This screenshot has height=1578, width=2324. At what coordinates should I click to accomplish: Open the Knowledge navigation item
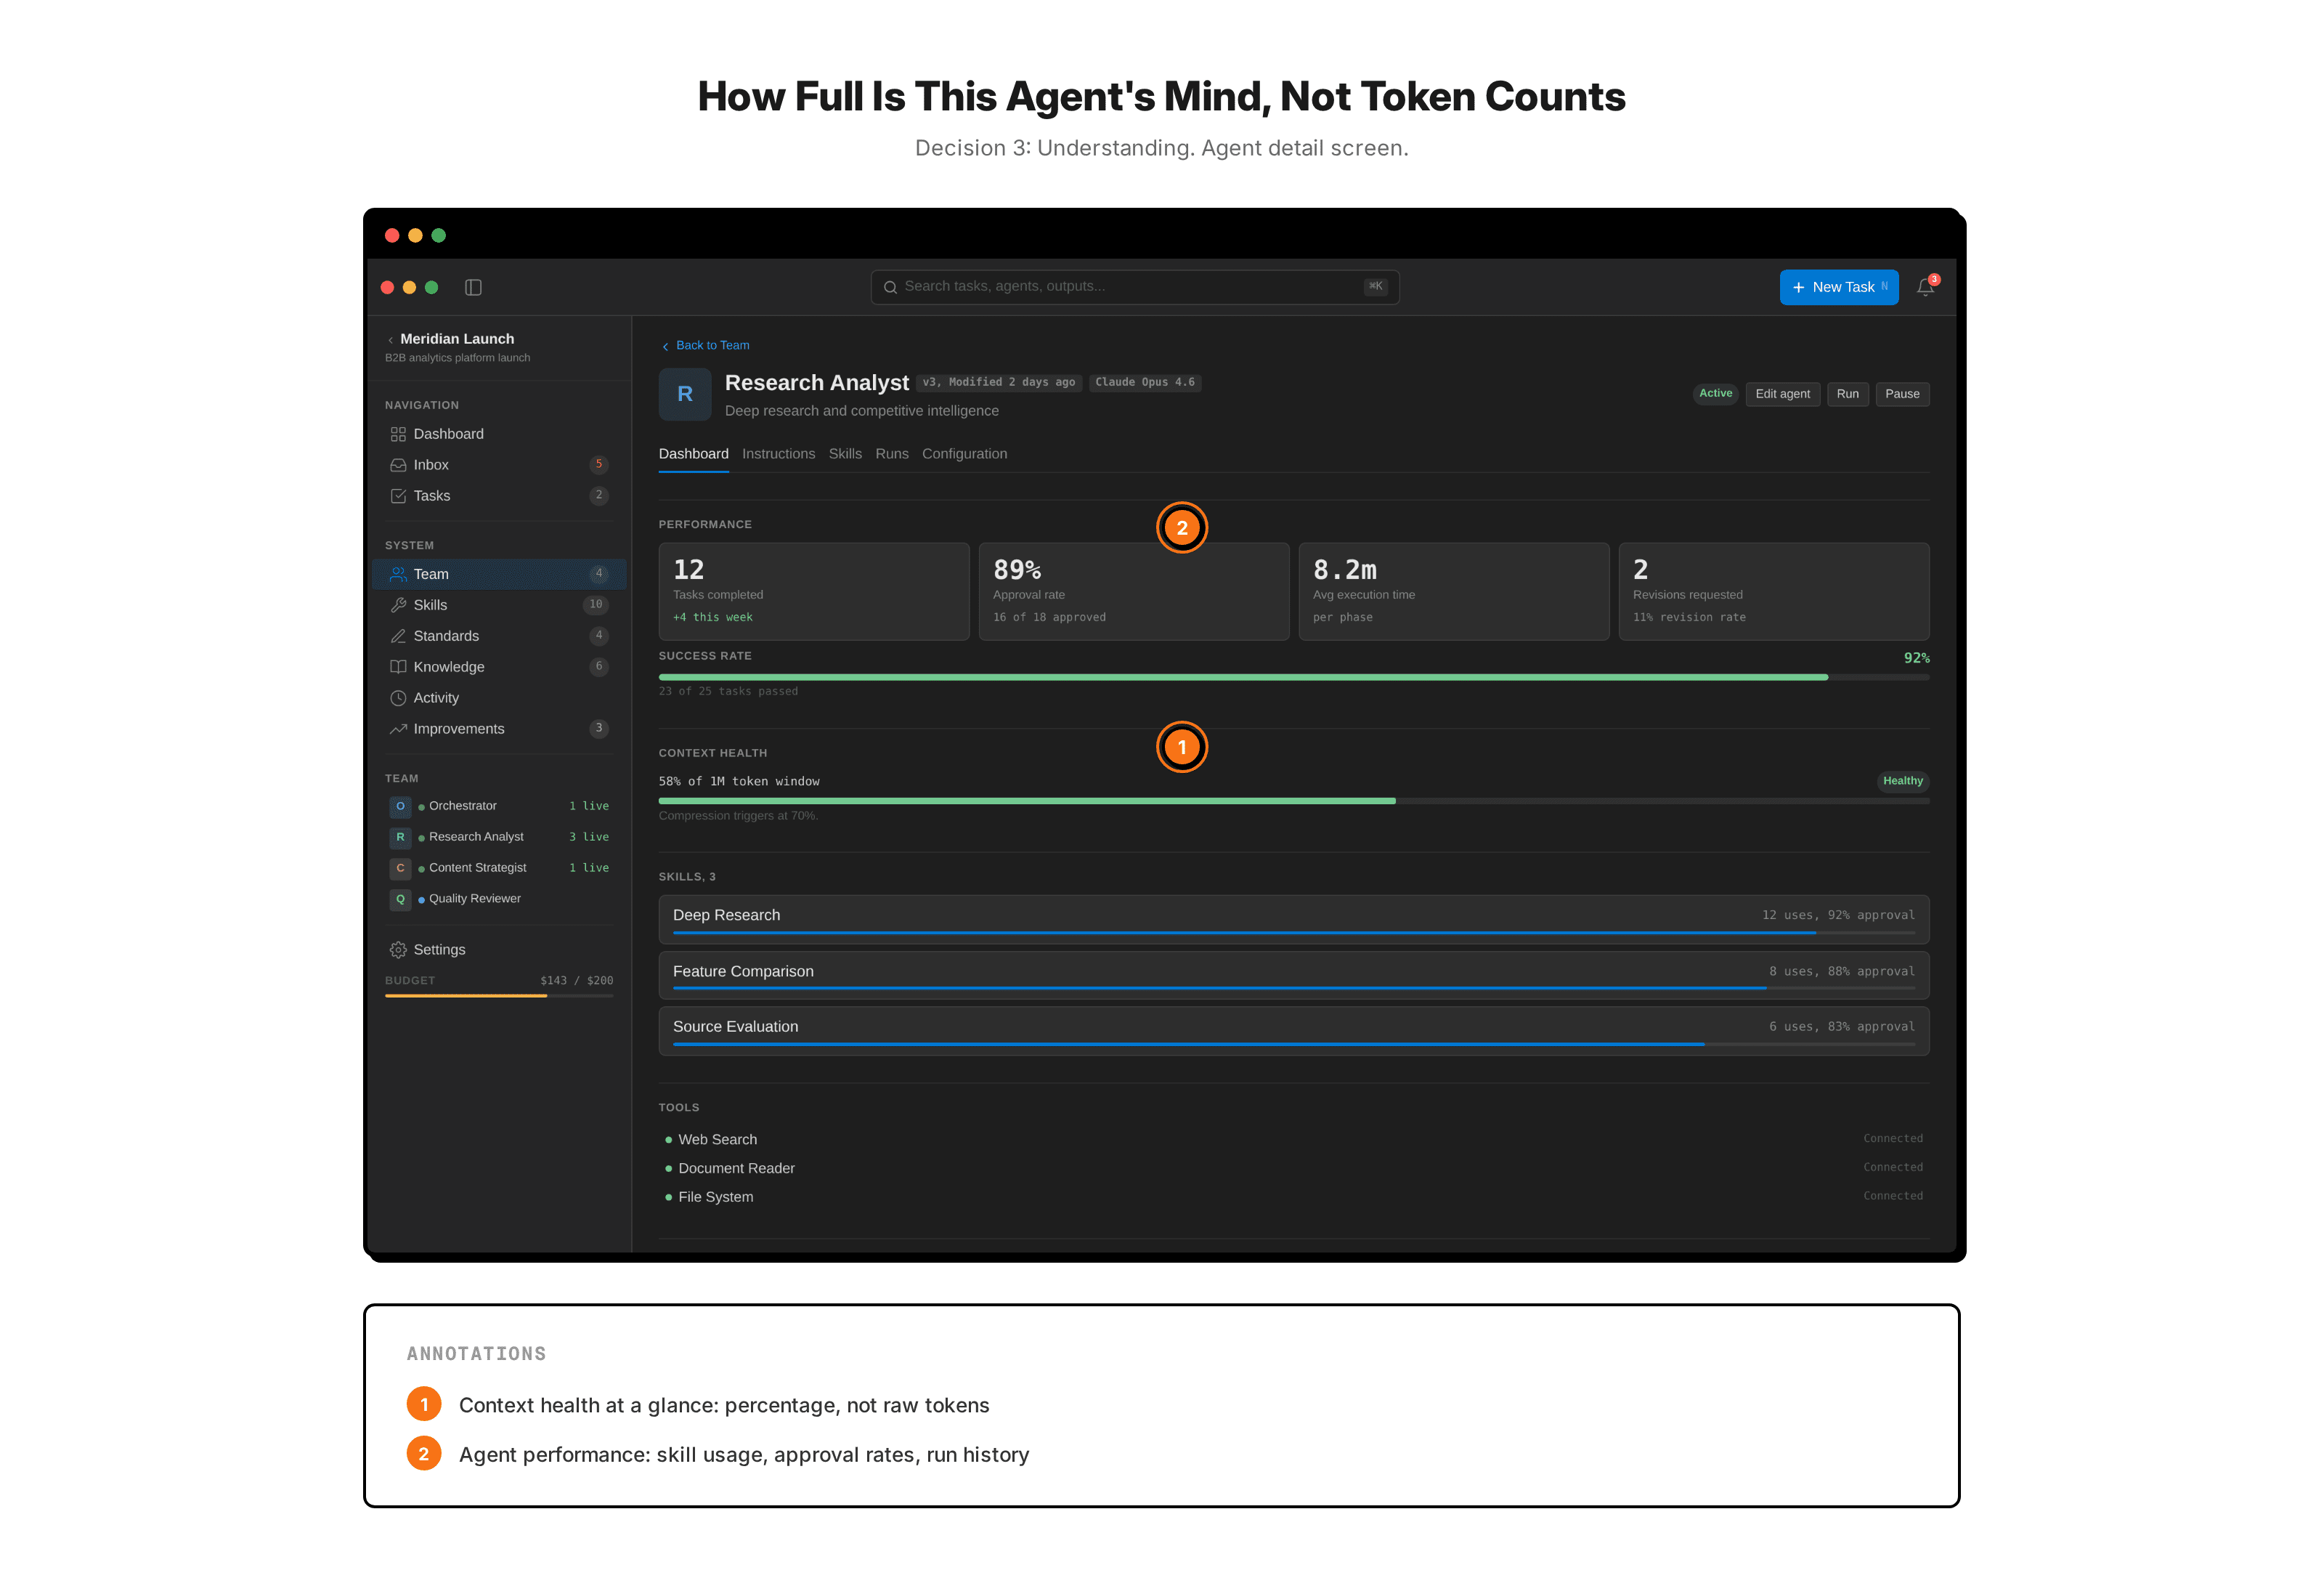pos(499,666)
